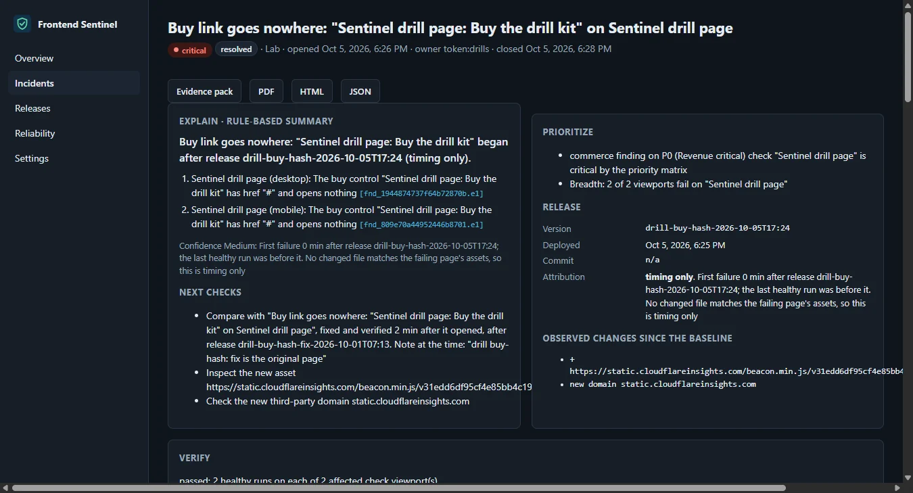Screen dimensions: 913x493
Task: Click the horizontal scrollbar at the bottom
Action: [398, 488]
